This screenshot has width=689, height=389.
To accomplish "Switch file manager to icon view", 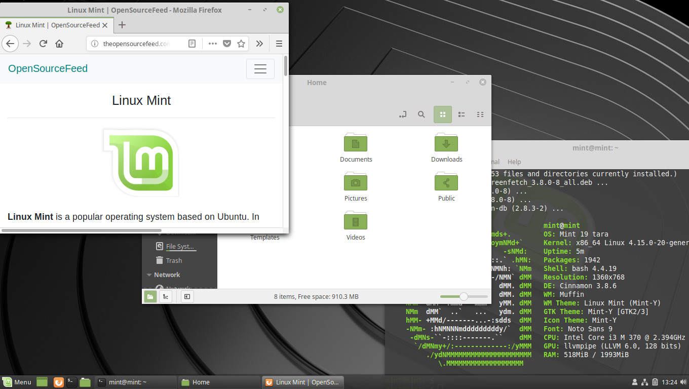I will pyautogui.click(x=443, y=114).
